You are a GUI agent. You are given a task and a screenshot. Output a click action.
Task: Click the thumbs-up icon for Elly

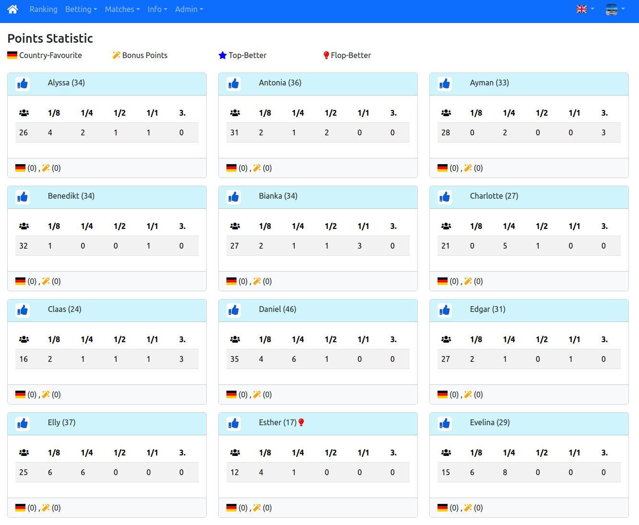[23, 424]
